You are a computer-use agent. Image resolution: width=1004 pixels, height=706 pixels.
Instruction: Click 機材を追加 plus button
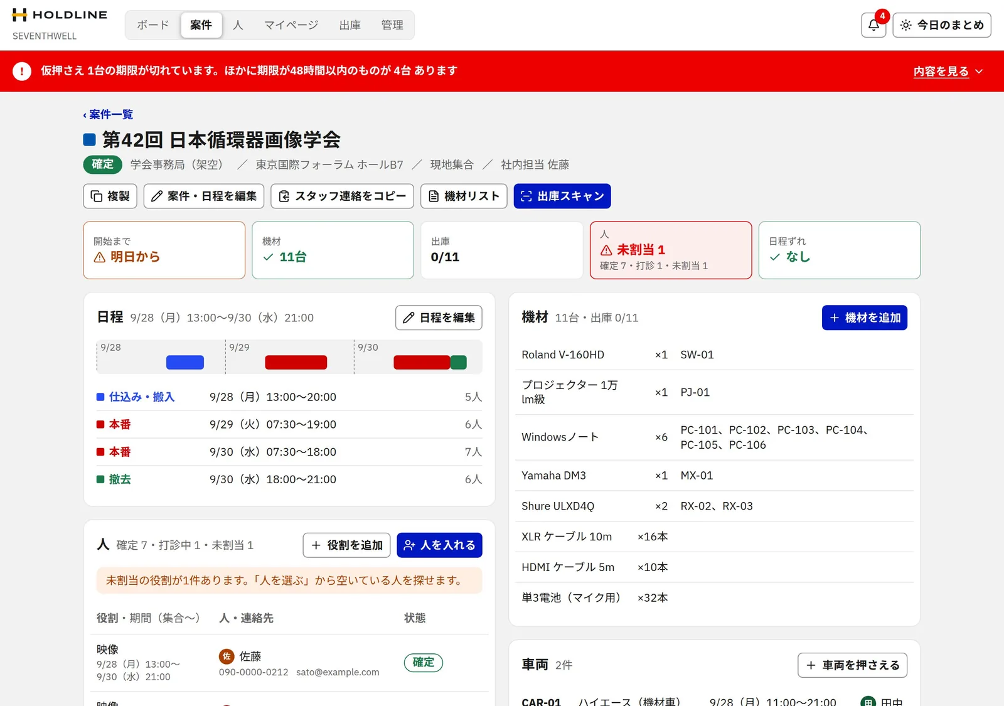865,318
